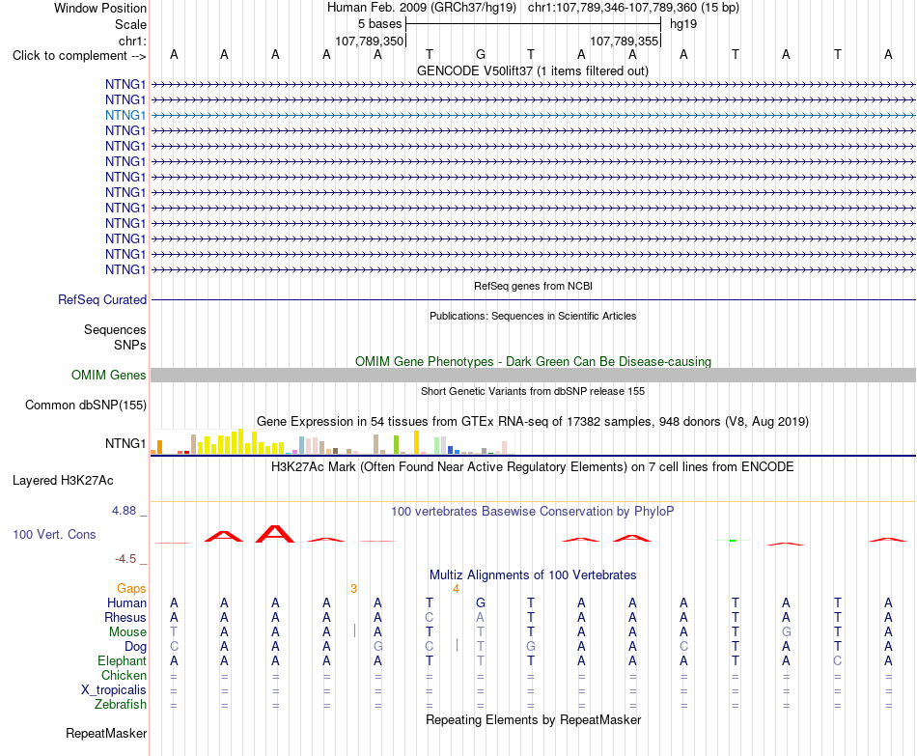Open the OMIM Gene Phenotypes track title
The width and height of the screenshot is (917, 756).
533,362
